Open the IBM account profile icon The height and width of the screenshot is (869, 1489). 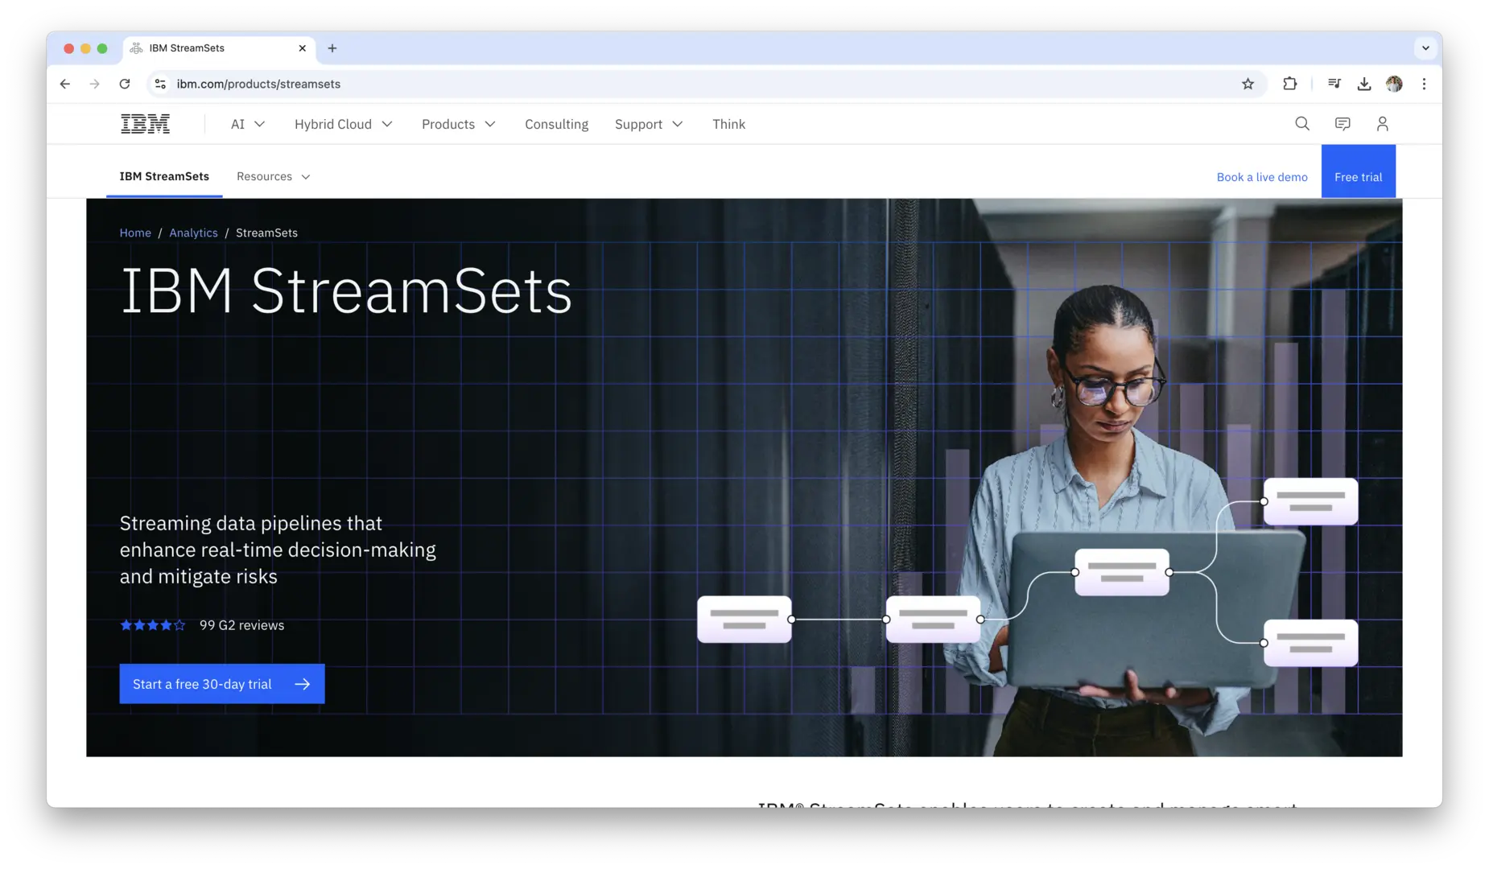click(x=1382, y=123)
